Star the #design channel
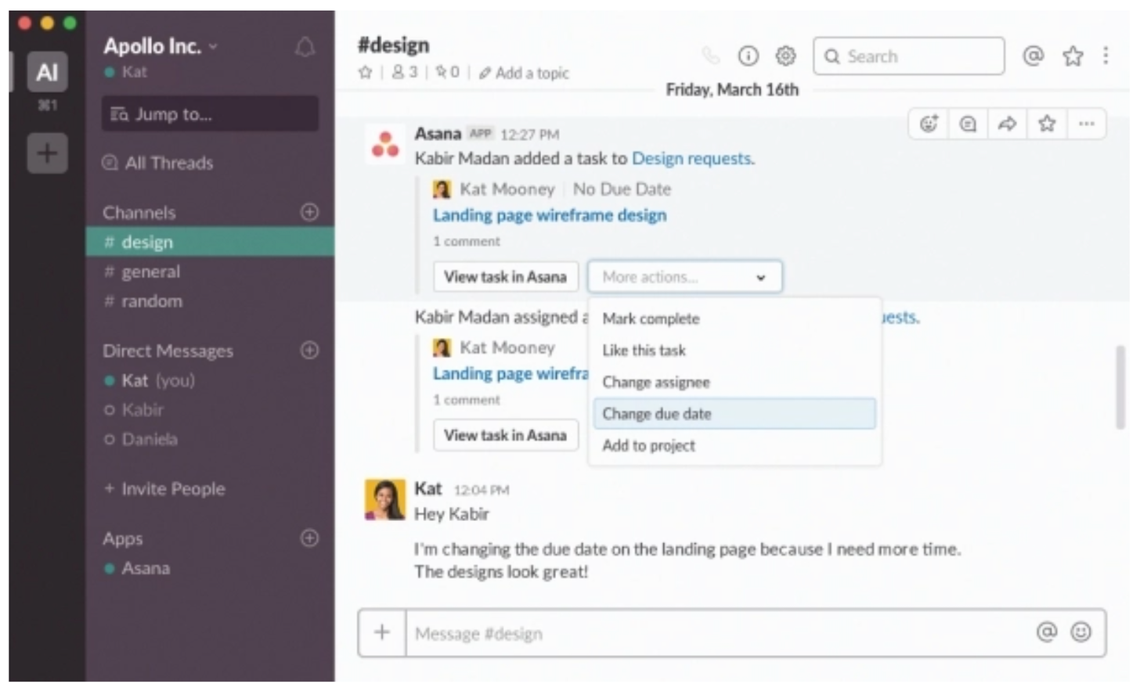The height and width of the screenshot is (698, 1140). pos(365,73)
